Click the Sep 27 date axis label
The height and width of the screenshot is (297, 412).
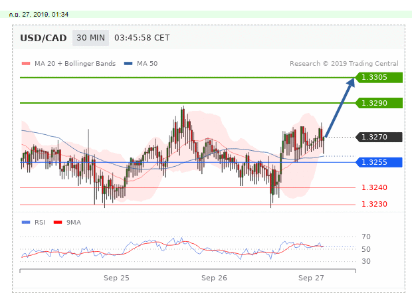(x=311, y=278)
